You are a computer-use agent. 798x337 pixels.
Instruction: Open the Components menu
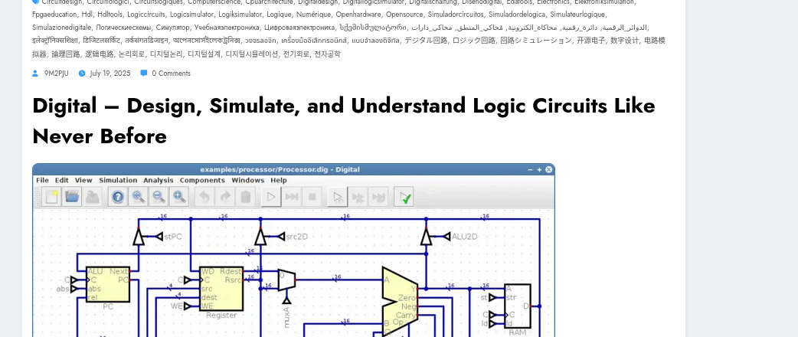(x=202, y=180)
